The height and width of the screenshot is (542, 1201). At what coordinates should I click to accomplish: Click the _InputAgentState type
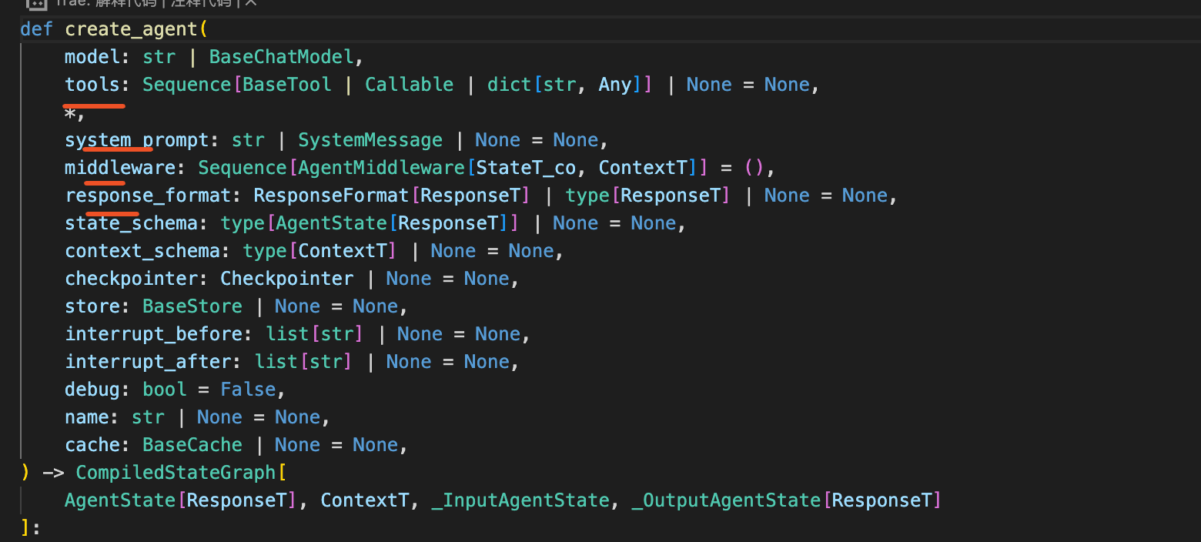tap(520, 500)
